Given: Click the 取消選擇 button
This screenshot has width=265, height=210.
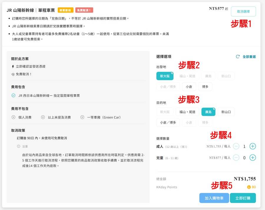Looking at the screenshot, I should click(x=243, y=11).
